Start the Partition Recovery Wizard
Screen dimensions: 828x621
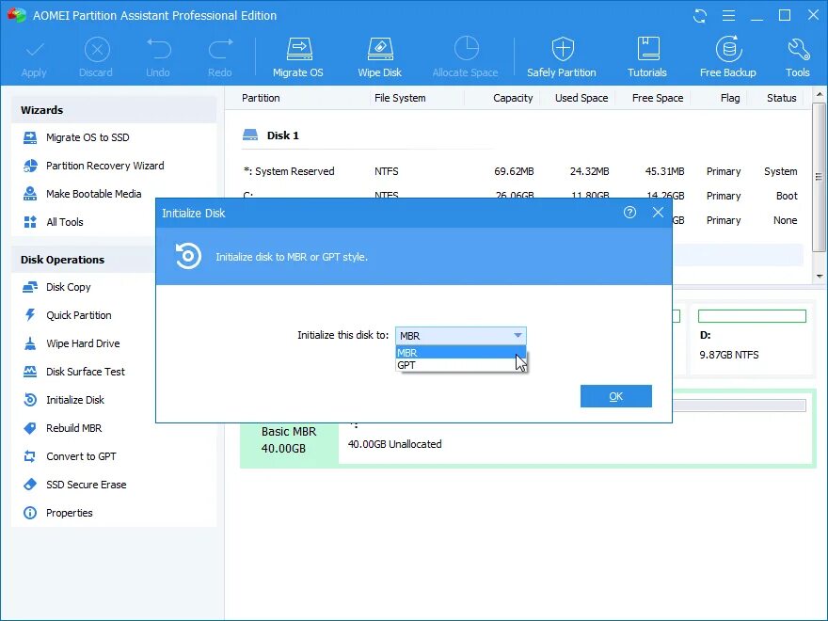click(x=104, y=166)
